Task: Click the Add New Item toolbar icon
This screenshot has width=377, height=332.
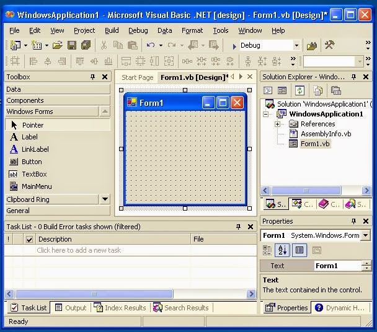Action: (x=37, y=45)
